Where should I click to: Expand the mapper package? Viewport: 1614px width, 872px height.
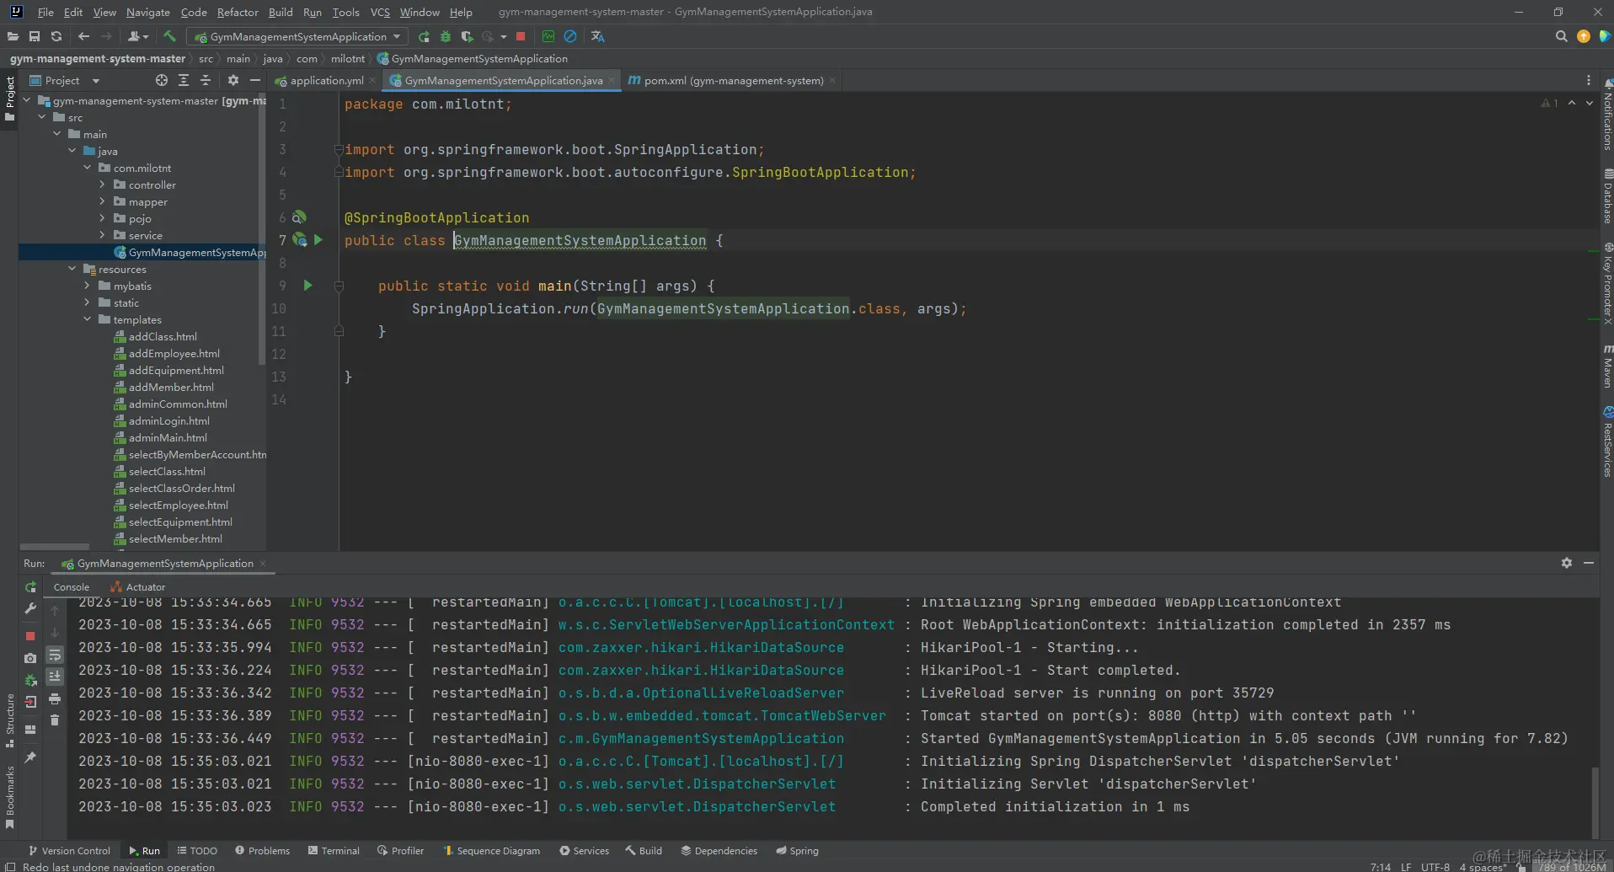[102, 201]
